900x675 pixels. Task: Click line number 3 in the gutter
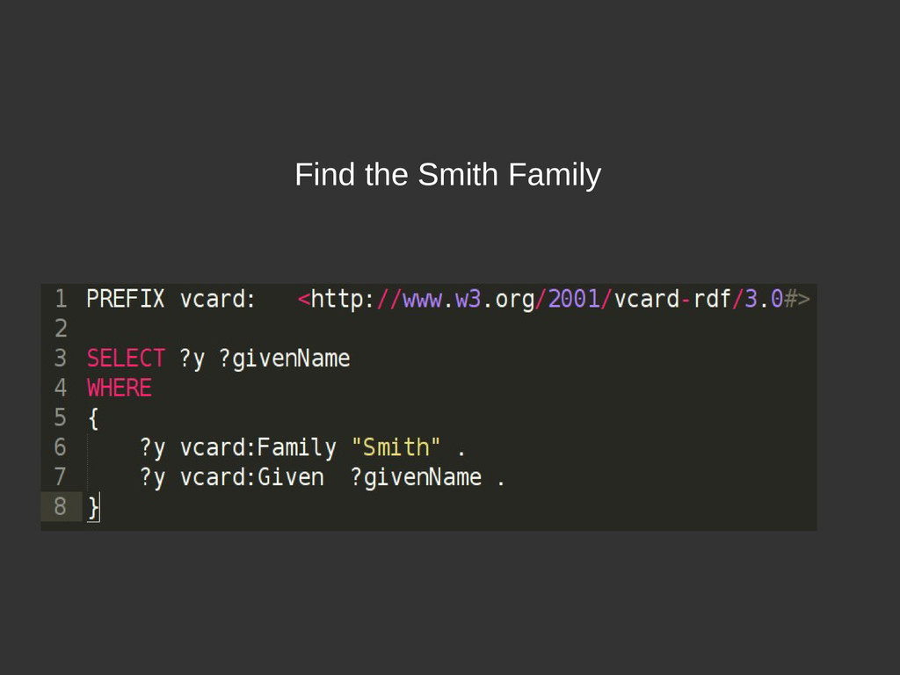(61, 359)
